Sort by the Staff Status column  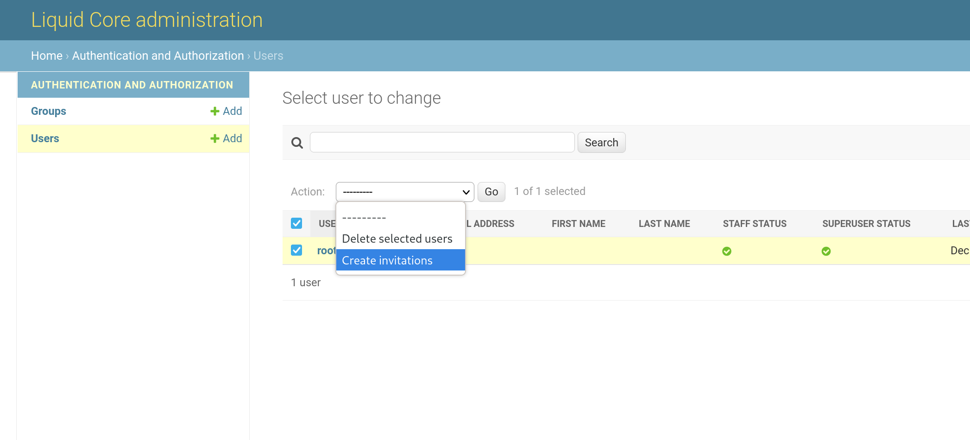(x=755, y=224)
